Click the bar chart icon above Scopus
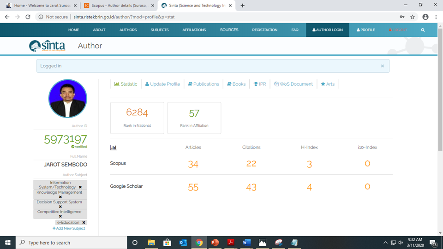This screenshot has height=249, width=443. point(114,148)
